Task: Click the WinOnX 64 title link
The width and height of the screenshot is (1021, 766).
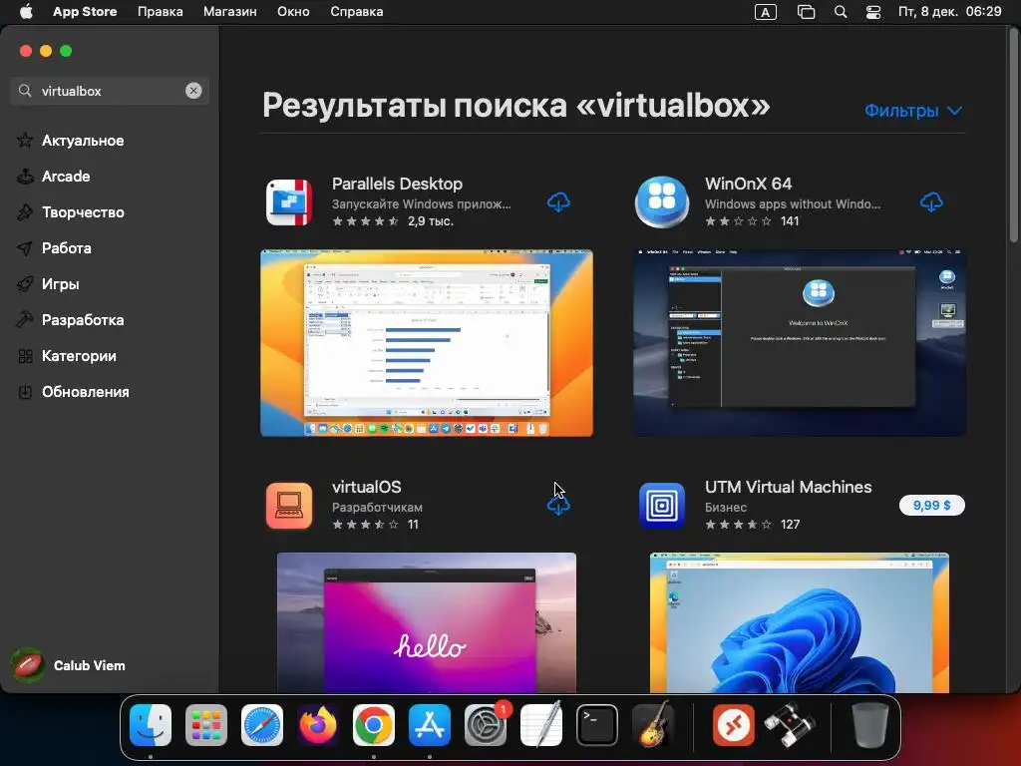Action: coord(748,184)
